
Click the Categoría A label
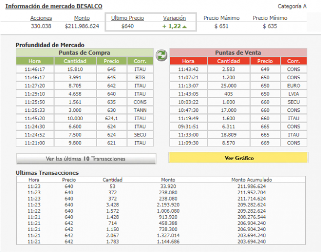(x=292, y=6)
